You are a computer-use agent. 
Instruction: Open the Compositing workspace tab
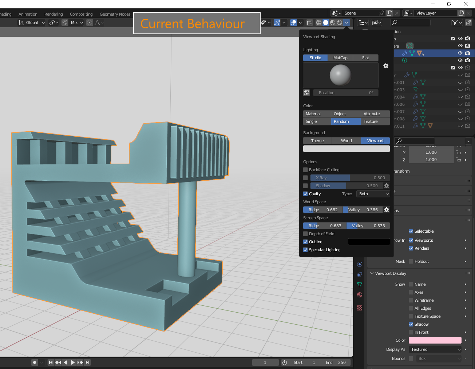[x=81, y=14]
